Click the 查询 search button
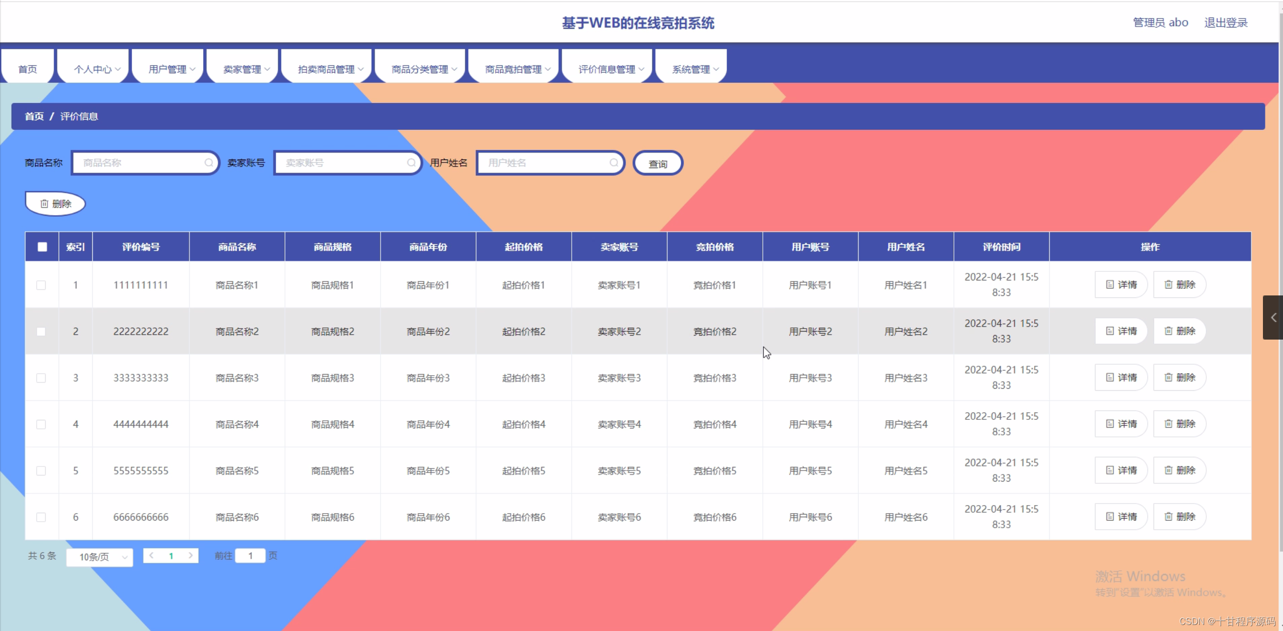This screenshot has height=631, width=1283. pyautogui.click(x=658, y=164)
